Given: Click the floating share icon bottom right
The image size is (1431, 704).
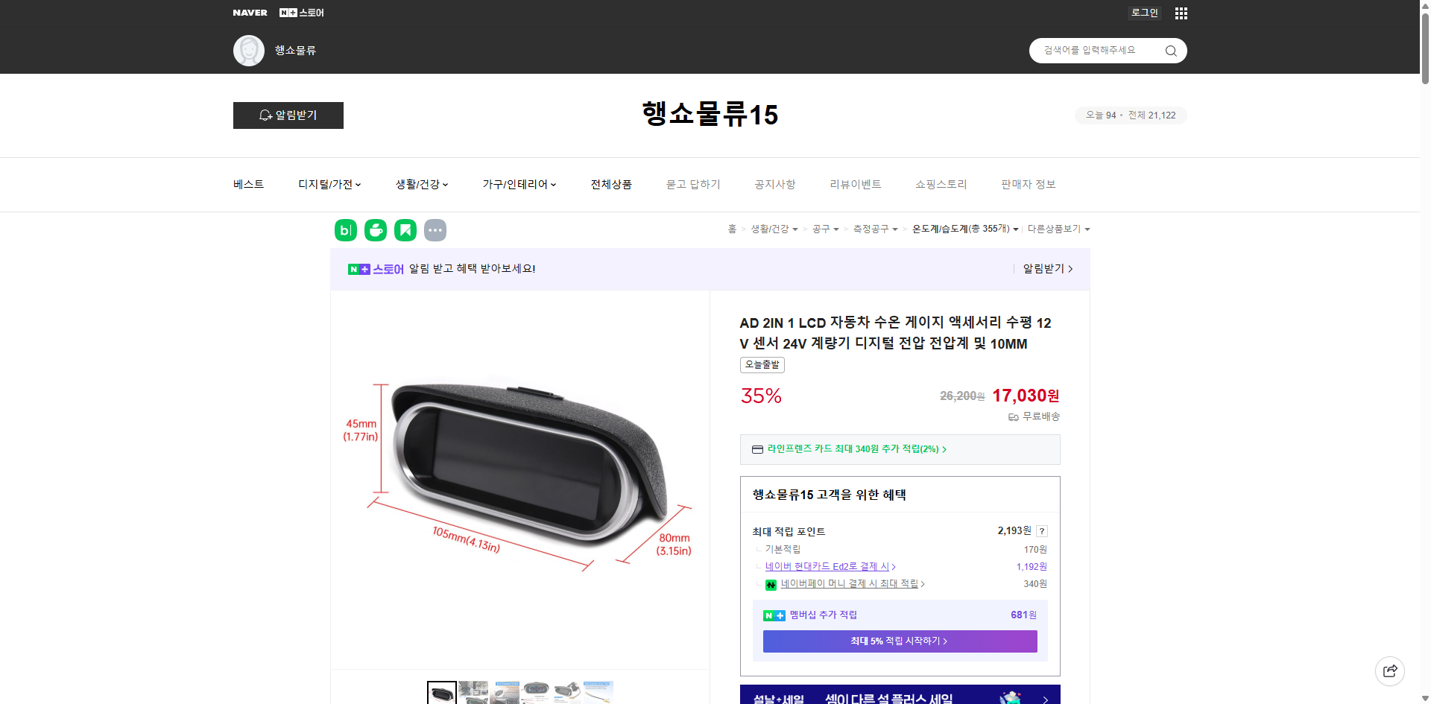Looking at the screenshot, I should (1390, 670).
